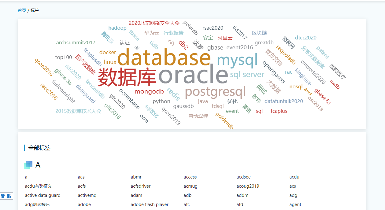Select the 'adg' tag link

click(293, 195)
